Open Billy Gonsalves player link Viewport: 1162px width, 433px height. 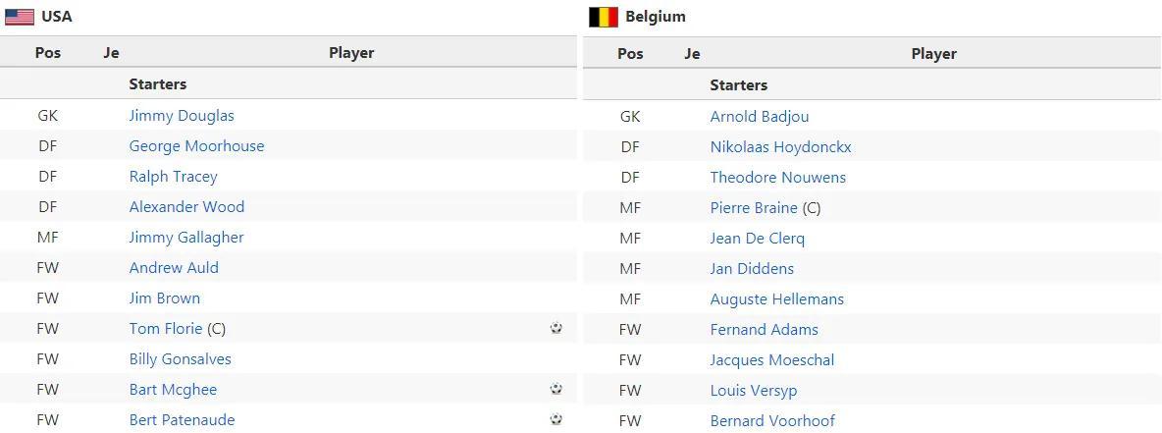[x=180, y=359]
